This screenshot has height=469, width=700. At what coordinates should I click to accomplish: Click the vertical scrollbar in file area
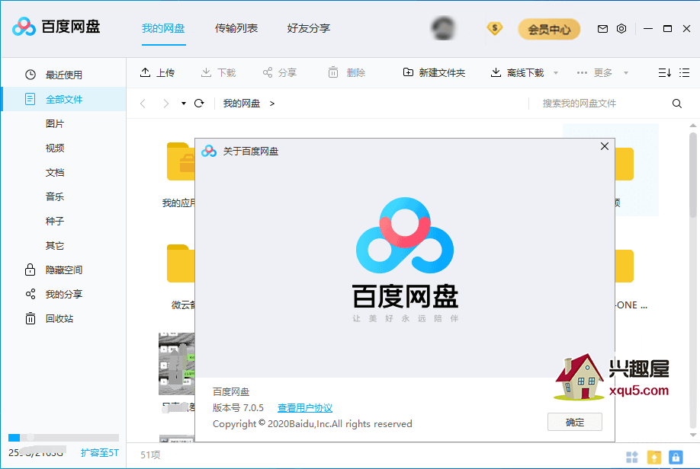click(x=693, y=175)
